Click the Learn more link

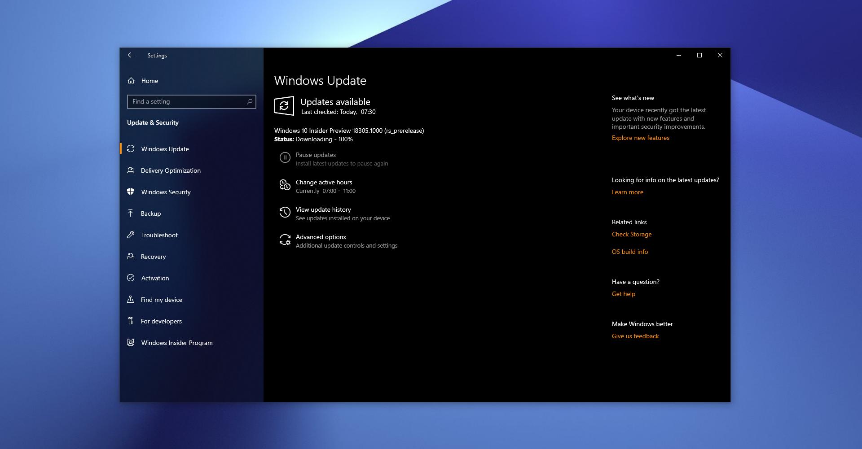(x=627, y=192)
